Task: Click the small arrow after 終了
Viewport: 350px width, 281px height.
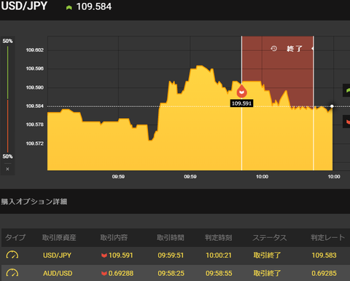Action: (x=312, y=49)
